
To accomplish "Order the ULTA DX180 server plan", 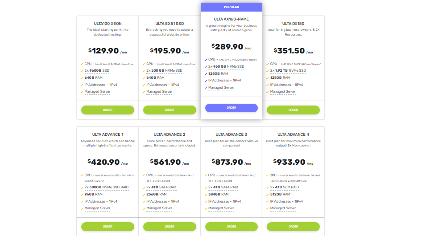I will coord(293,110).
